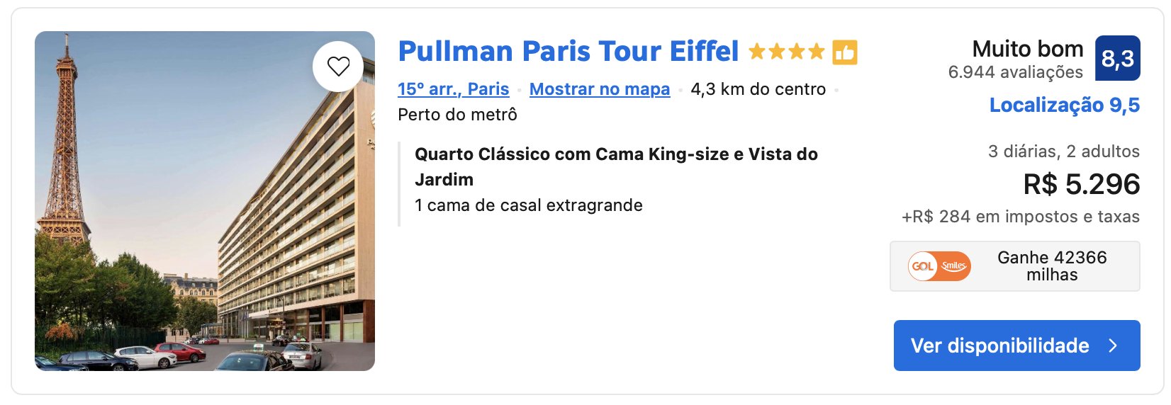This screenshot has height=405, width=1171.
Task: Open the Pullman Paris Tour Eiffel title link
Action: pos(568,52)
